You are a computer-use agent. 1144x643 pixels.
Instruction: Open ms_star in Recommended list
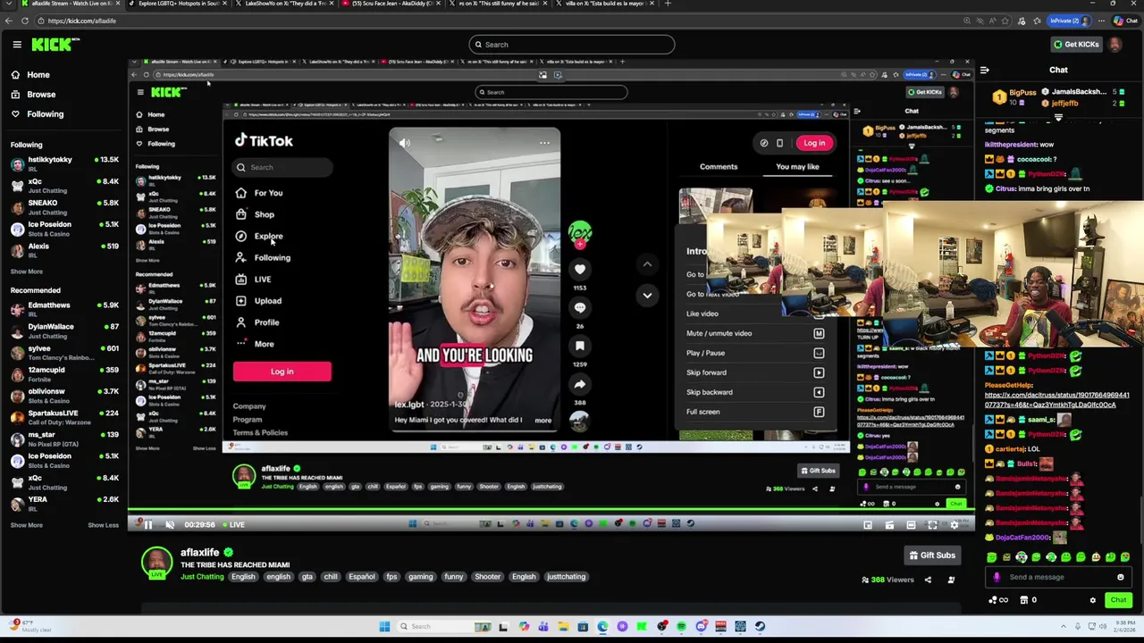point(64,438)
